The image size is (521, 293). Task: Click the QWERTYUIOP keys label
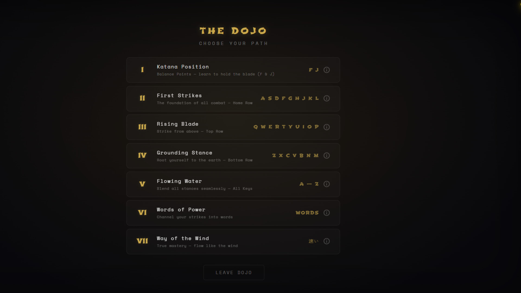286,127
